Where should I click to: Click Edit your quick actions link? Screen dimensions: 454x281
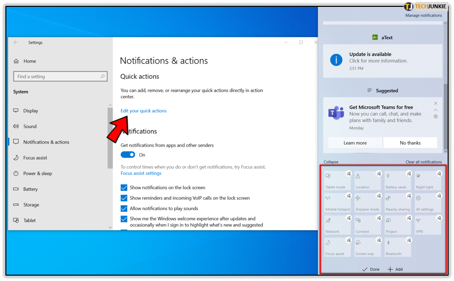click(143, 111)
